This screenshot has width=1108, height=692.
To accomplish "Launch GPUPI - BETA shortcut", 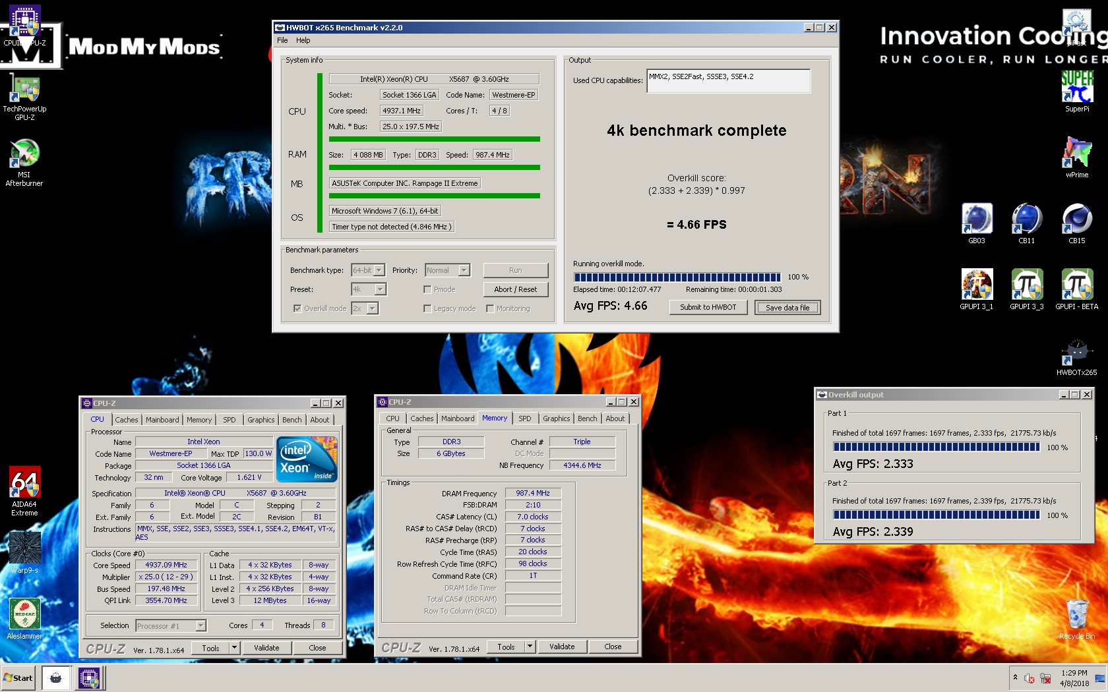I will coord(1077,289).
